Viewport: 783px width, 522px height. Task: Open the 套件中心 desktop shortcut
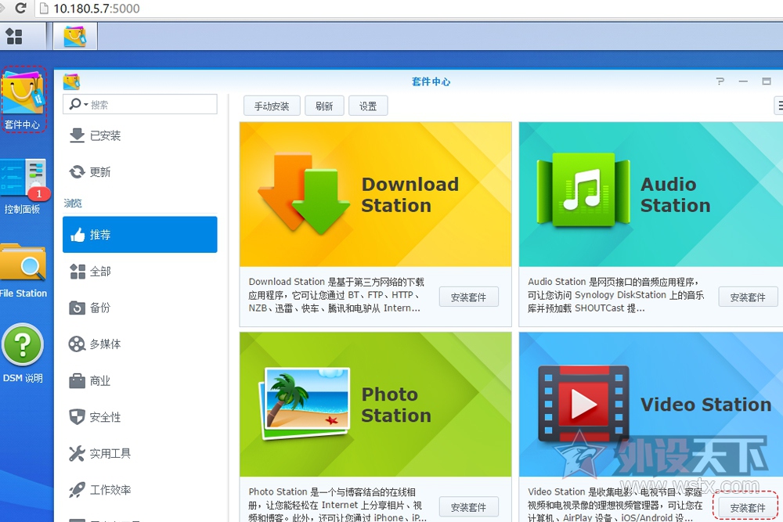[x=23, y=100]
